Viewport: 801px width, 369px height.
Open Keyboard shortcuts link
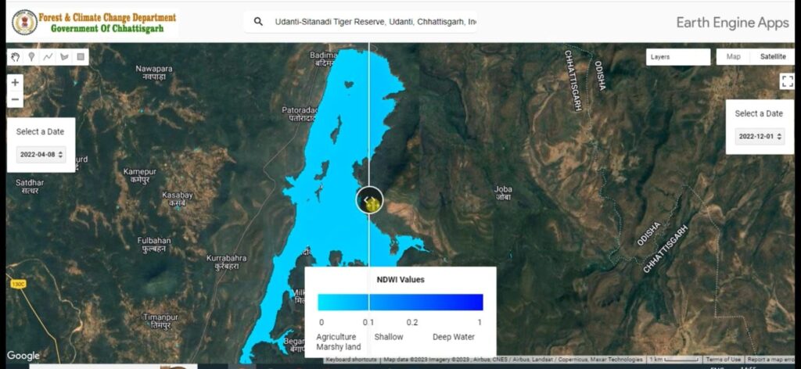352,360
